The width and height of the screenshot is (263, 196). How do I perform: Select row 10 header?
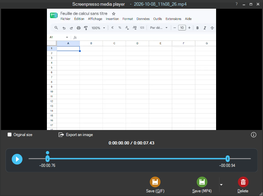coord(52,91)
